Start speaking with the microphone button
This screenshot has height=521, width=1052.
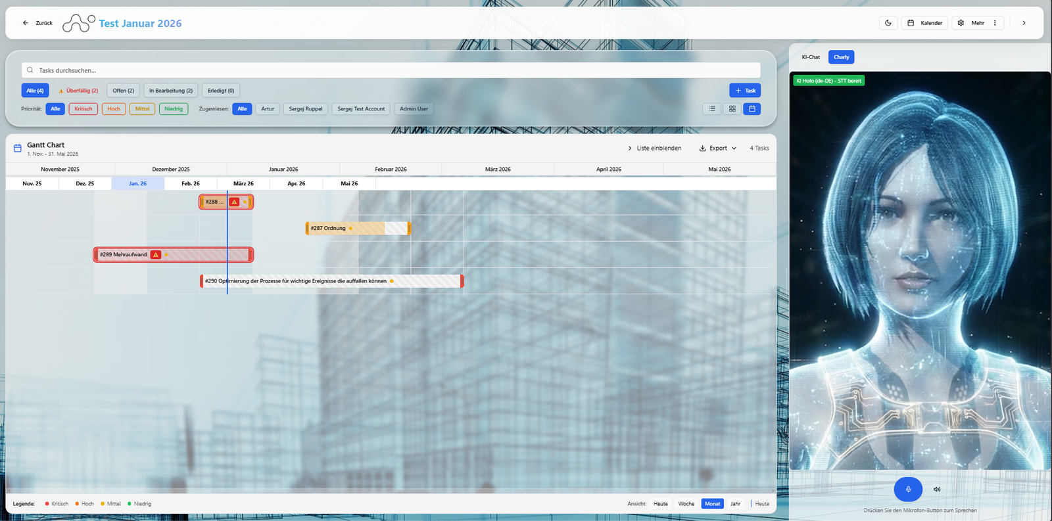[x=908, y=489]
